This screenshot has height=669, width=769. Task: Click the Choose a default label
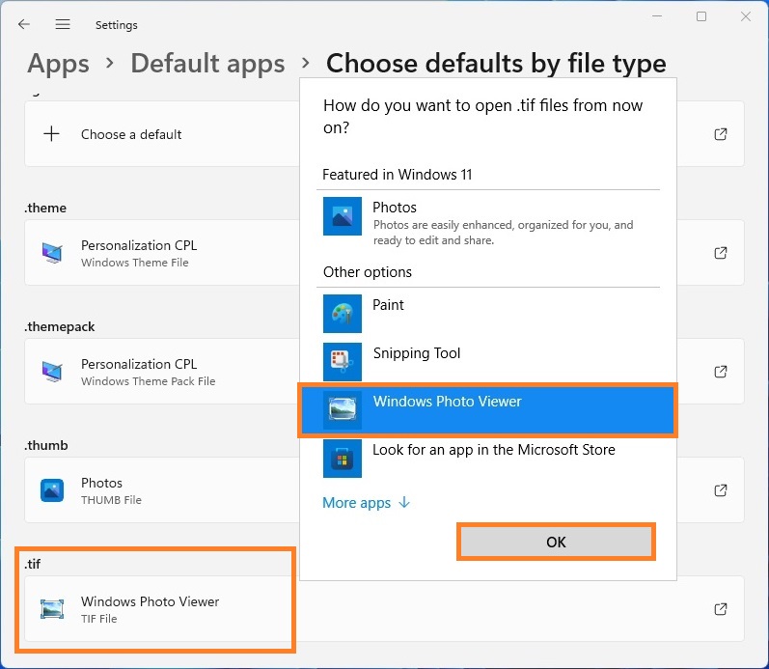pyautogui.click(x=131, y=134)
